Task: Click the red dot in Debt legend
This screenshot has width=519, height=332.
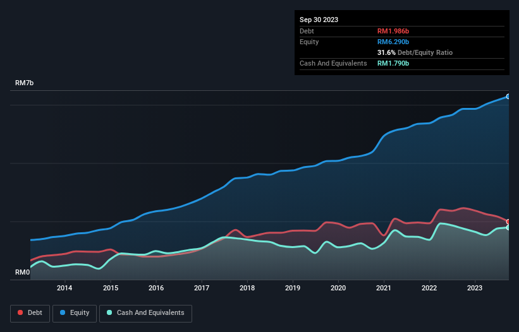Action: pyautogui.click(x=20, y=312)
